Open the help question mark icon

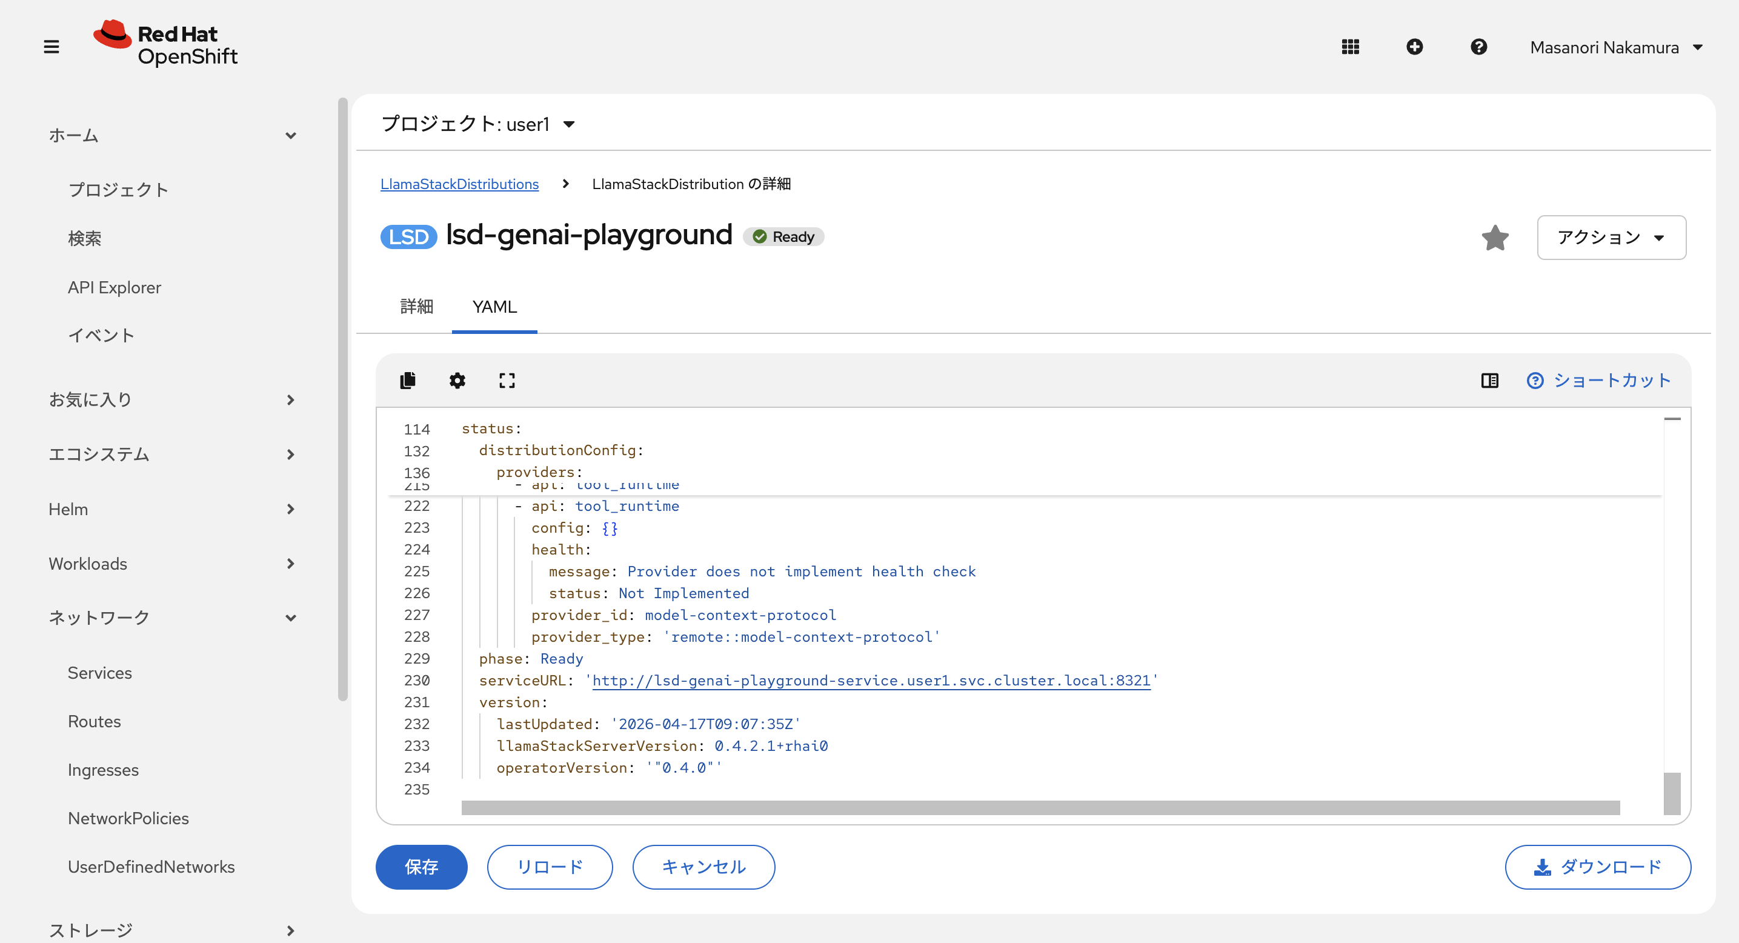coord(1478,47)
